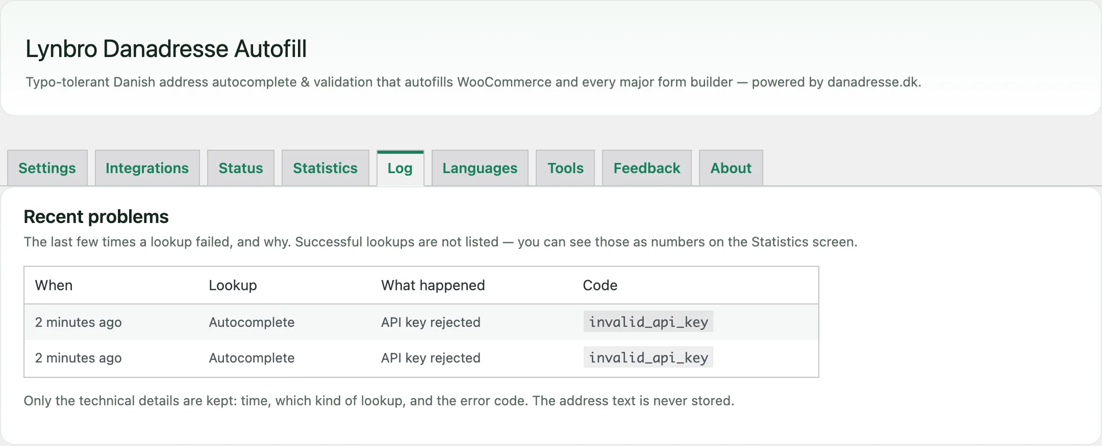The image size is (1102, 446).
Task: Show the About tab
Action: tap(731, 168)
